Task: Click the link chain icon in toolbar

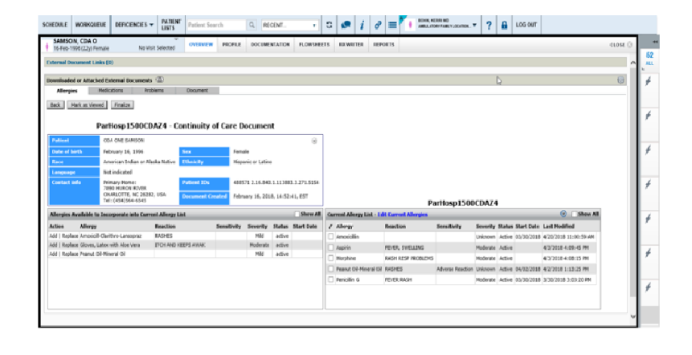Action: pos(377,26)
